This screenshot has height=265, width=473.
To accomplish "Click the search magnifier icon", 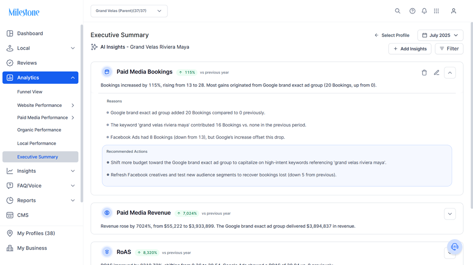I will click(398, 11).
